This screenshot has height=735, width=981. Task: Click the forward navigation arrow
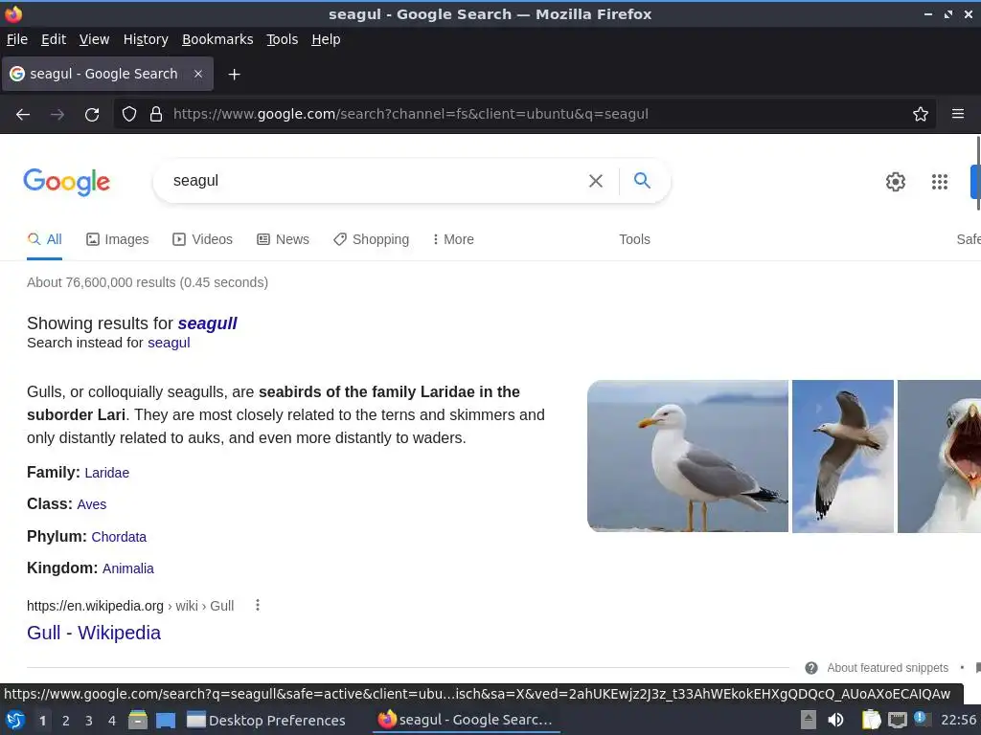[x=57, y=115]
